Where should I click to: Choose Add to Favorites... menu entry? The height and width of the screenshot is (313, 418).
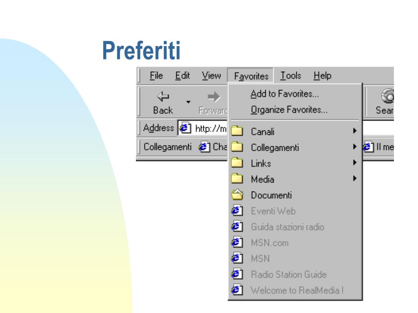coord(285,94)
